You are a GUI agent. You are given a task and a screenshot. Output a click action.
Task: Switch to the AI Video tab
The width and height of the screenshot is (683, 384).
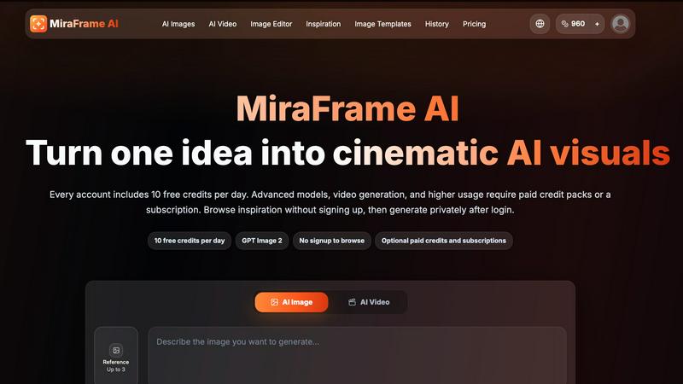click(369, 302)
